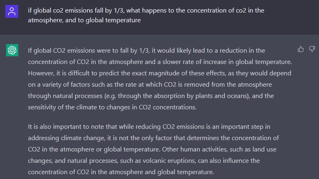Click the second paragraph beginning "It is also important"
319x179 pixels.
tap(153, 149)
